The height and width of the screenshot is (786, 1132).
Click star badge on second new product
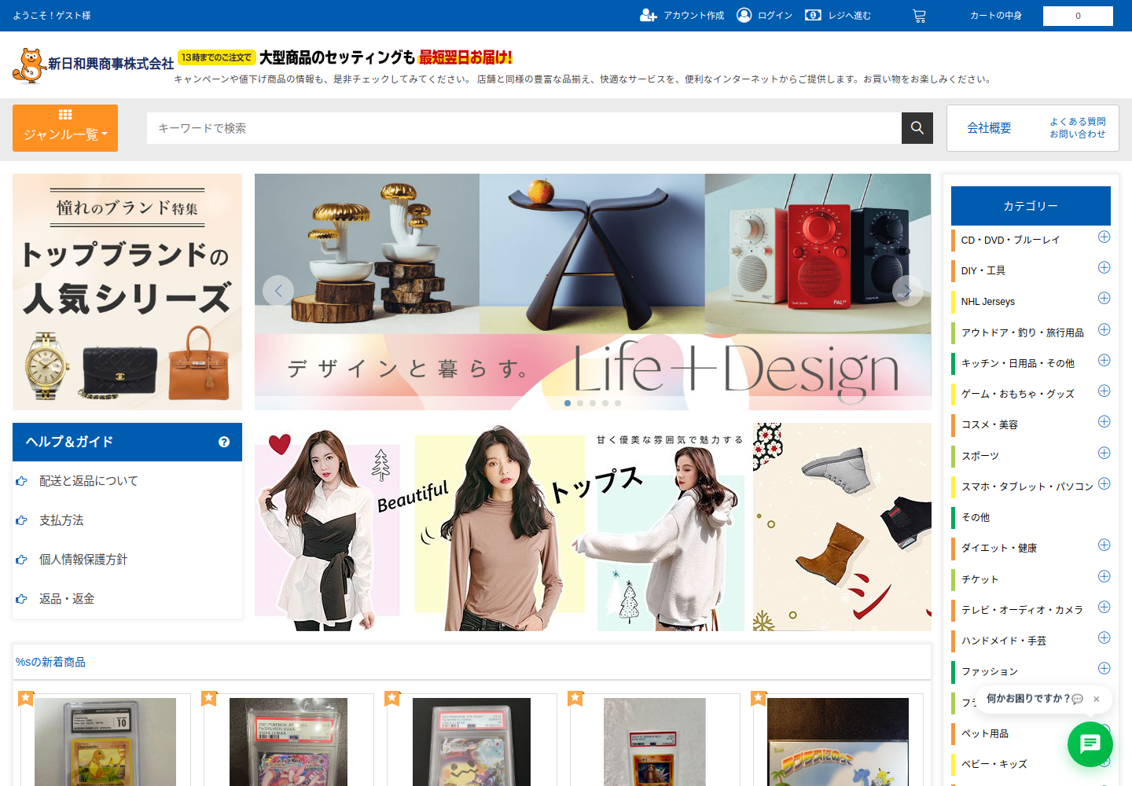[x=209, y=698]
